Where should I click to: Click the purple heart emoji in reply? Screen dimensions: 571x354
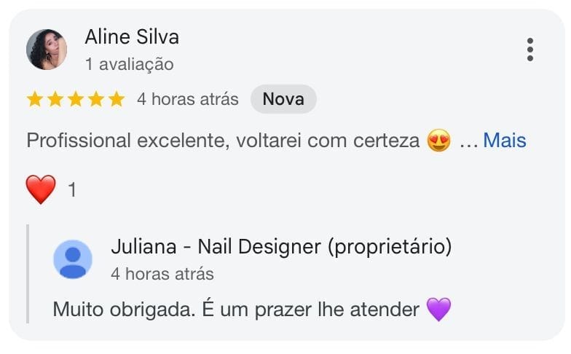pos(439,310)
